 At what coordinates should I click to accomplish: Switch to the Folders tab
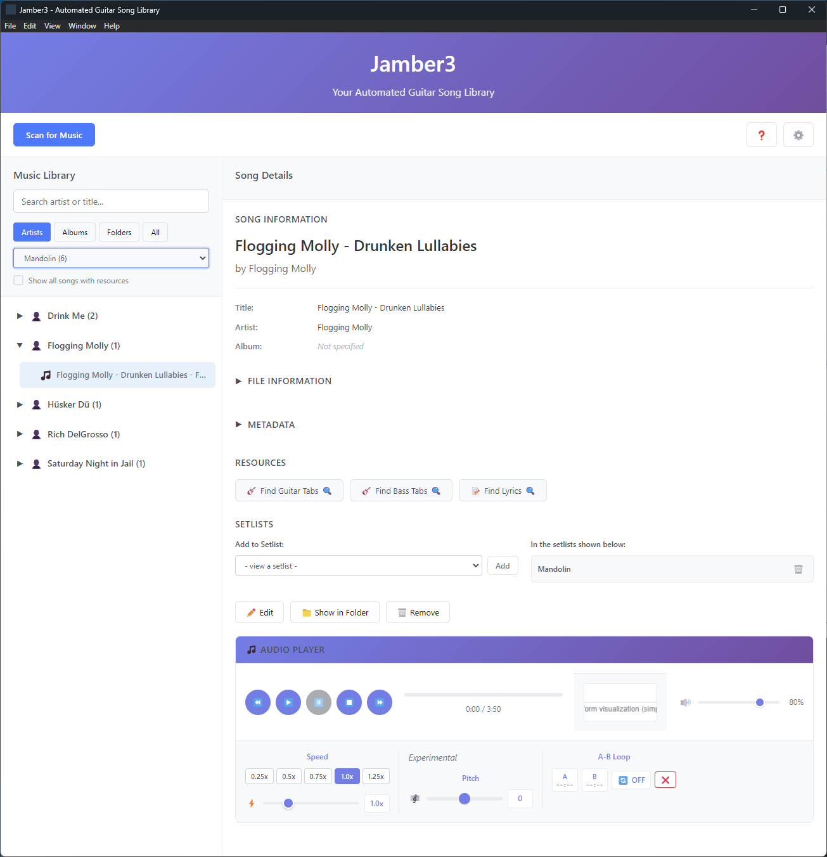[x=119, y=233]
